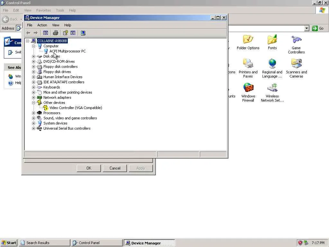
Task: Select the Floppy disk drives row
Action: 57,72
